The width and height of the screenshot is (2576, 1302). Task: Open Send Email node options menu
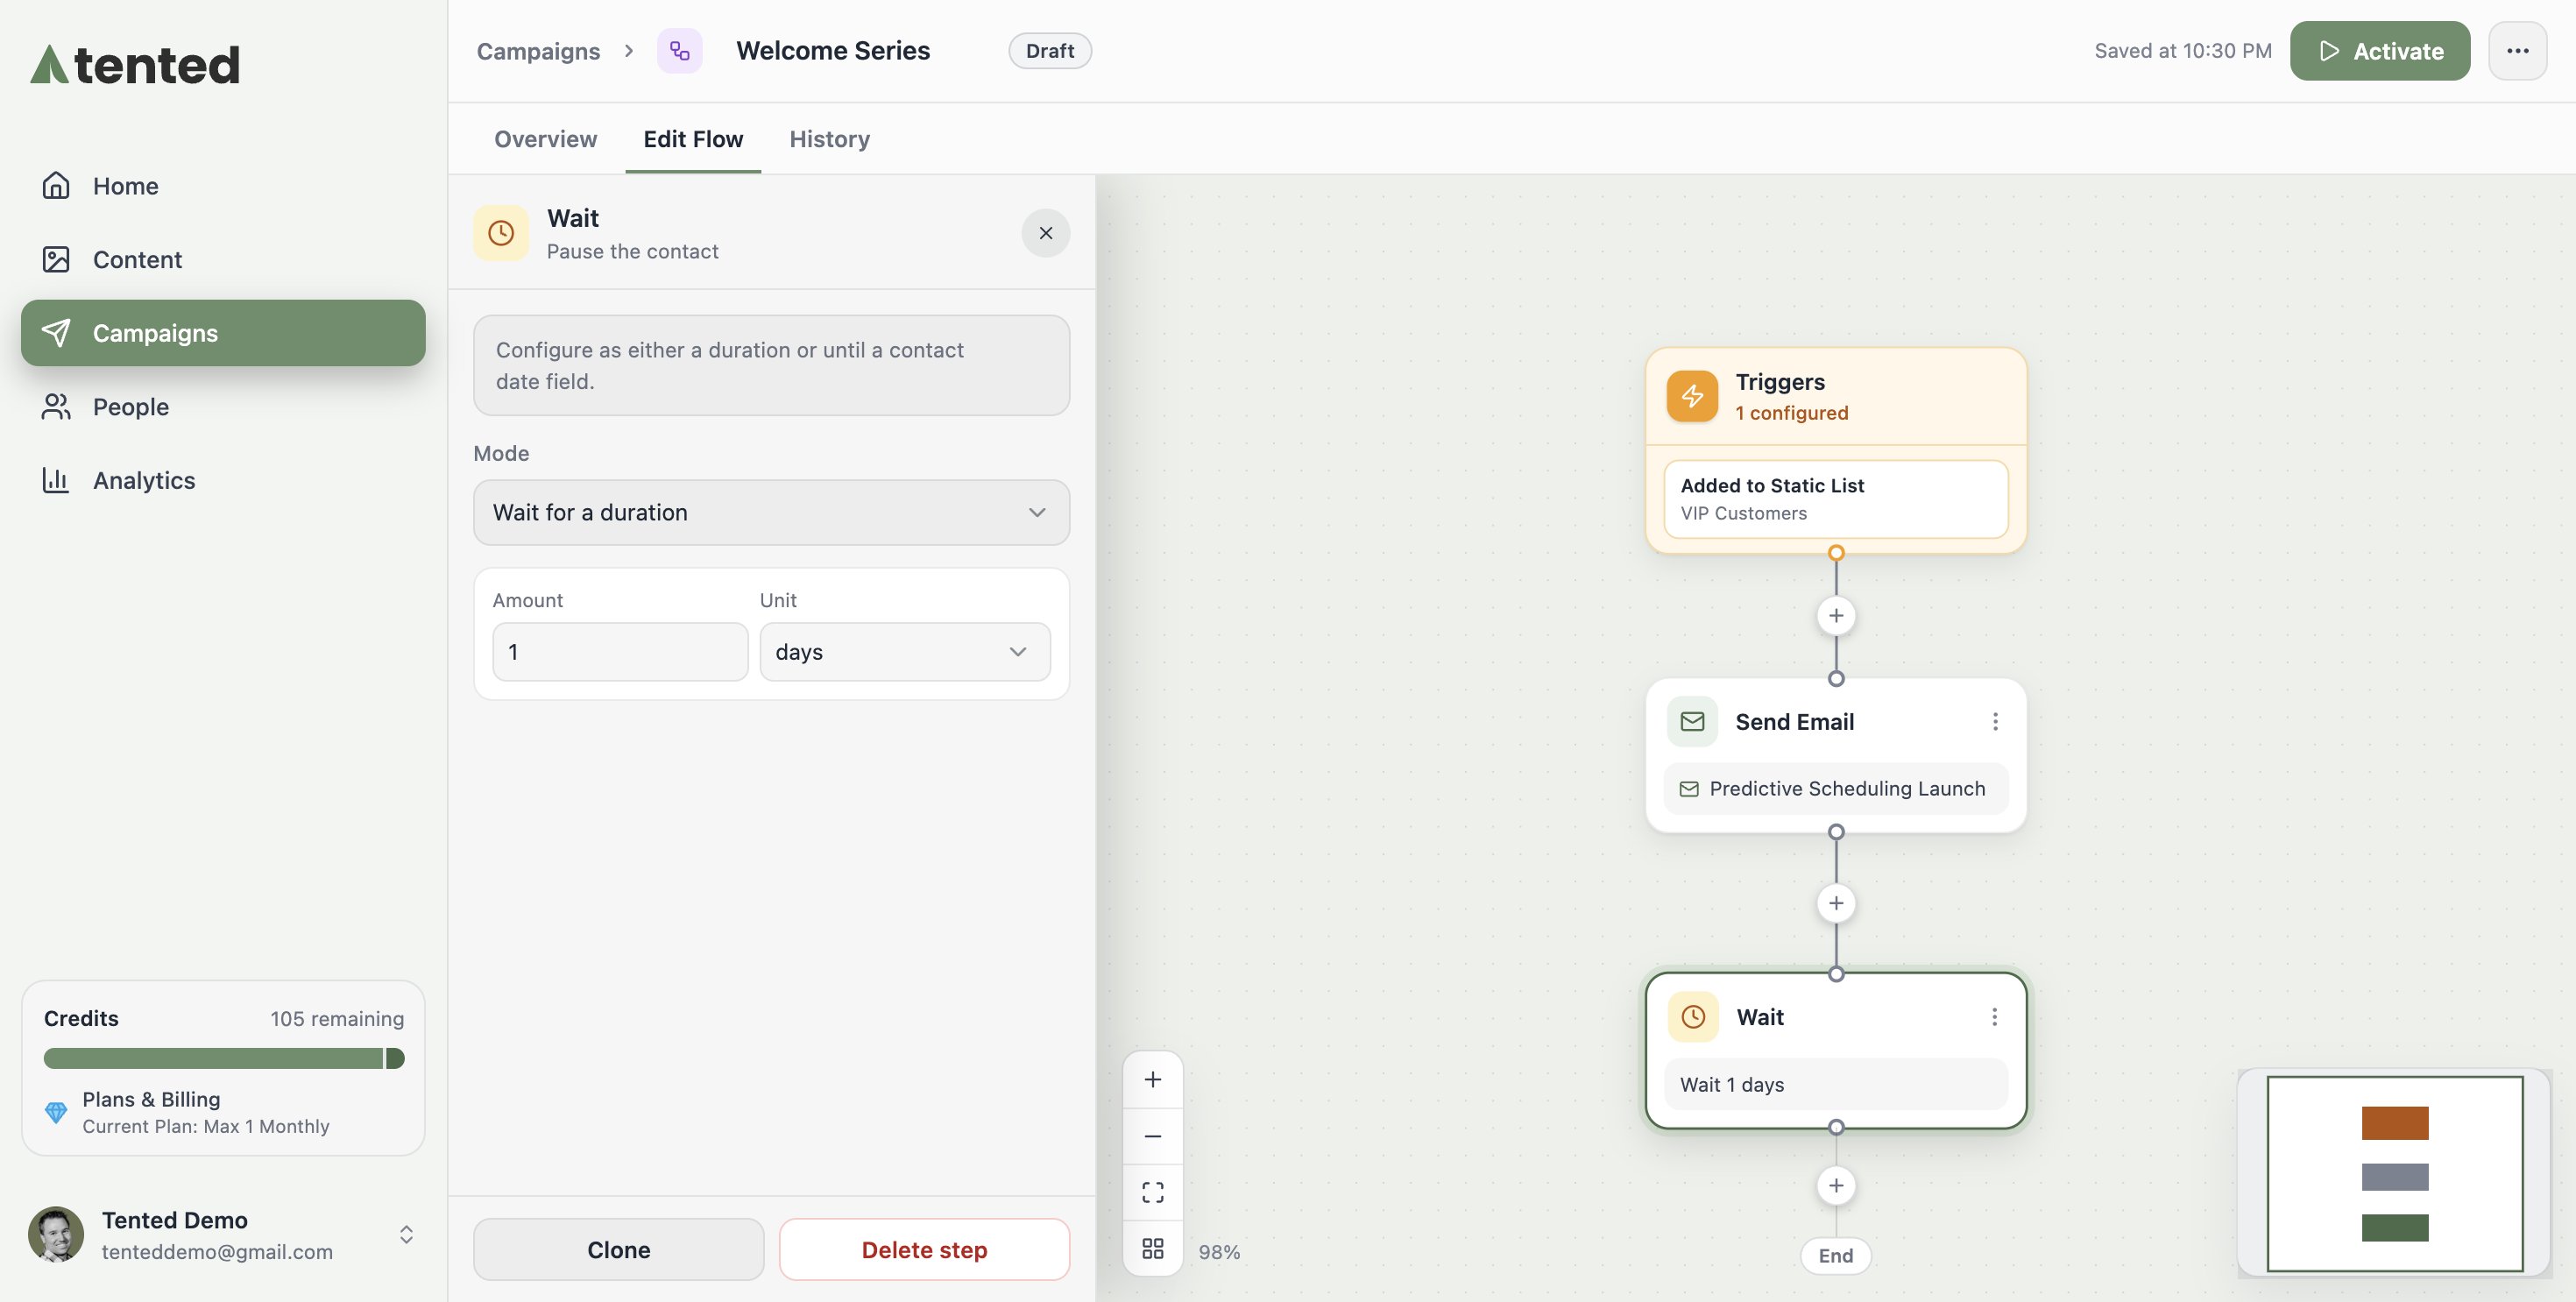tap(1995, 722)
